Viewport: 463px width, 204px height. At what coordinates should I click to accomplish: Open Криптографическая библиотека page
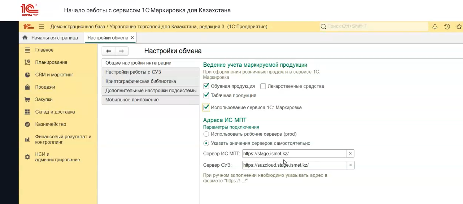(151, 81)
